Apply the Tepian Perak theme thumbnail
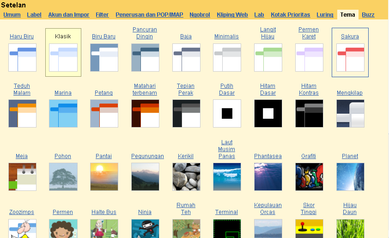 186,113
